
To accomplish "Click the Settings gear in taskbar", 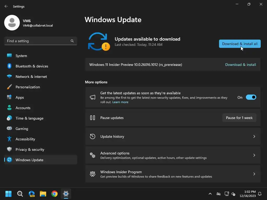I will coord(66,194).
